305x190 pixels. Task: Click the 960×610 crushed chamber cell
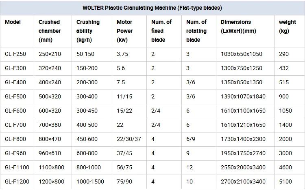(50, 154)
